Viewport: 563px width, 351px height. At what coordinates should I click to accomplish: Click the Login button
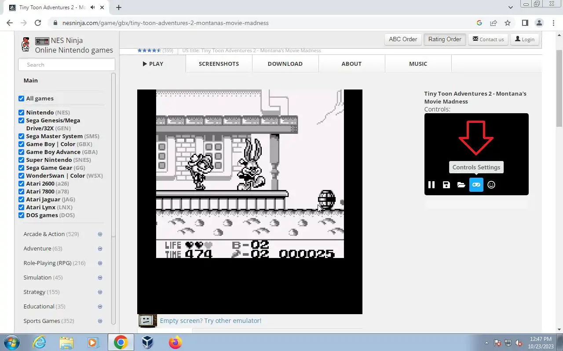pyautogui.click(x=524, y=39)
